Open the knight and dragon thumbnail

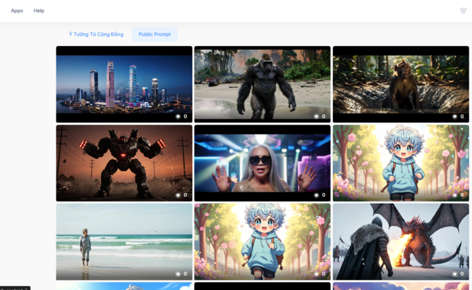pos(401,241)
